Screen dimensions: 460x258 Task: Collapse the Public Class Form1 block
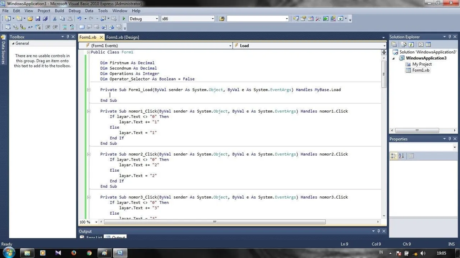(89, 52)
